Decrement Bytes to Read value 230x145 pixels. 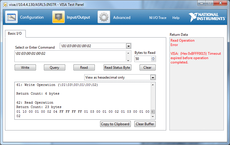[x=153, y=60]
